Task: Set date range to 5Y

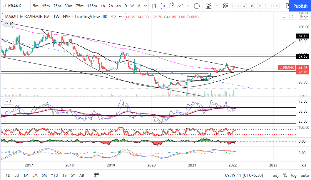Action: pos(73,175)
